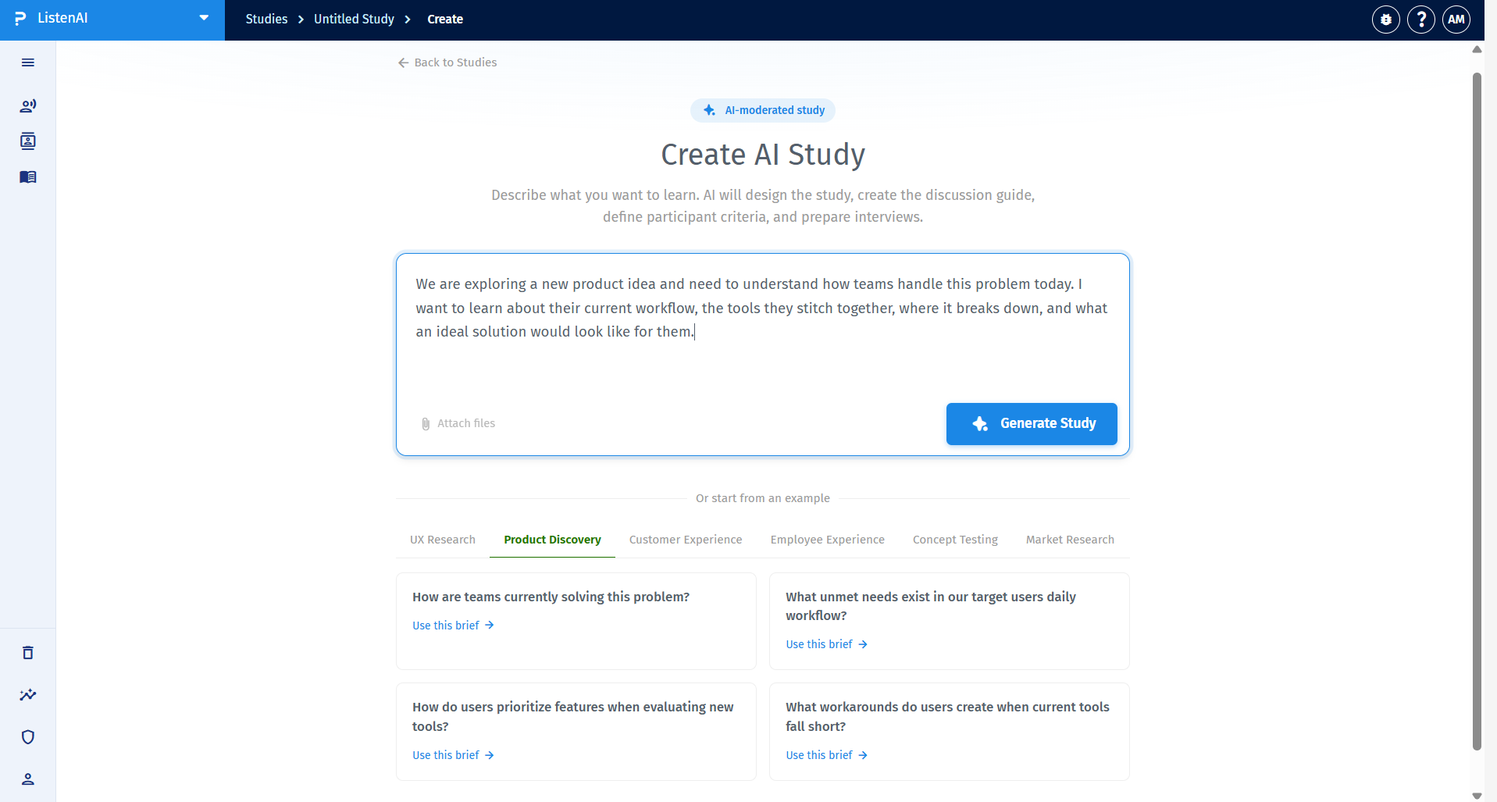Open the analytics chart sidebar icon
The image size is (1497, 802).
tap(28, 695)
